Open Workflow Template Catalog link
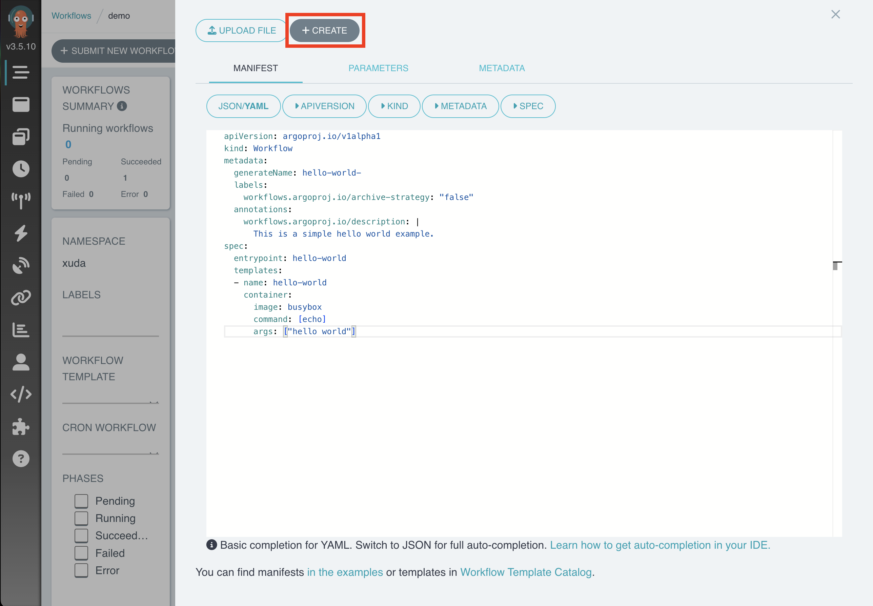Image resolution: width=873 pixels, height=606 pixels. (x=526, y=572)
